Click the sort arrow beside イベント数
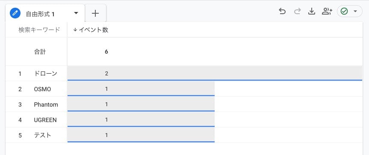 75,30
